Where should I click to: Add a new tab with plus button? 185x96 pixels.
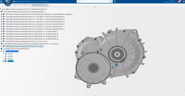(51, 5)
